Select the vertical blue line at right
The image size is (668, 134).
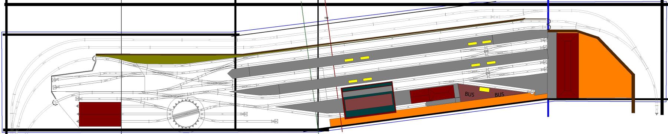click(x=548, y=58)
